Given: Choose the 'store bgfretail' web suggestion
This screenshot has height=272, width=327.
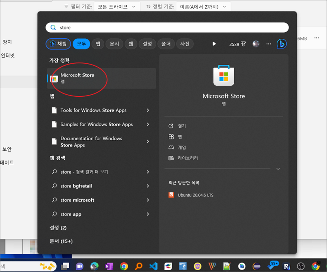Looking at the screenshot, I should 76,186.
